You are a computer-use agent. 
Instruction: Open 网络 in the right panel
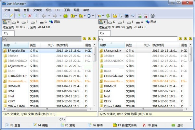(x=151, y=22)
